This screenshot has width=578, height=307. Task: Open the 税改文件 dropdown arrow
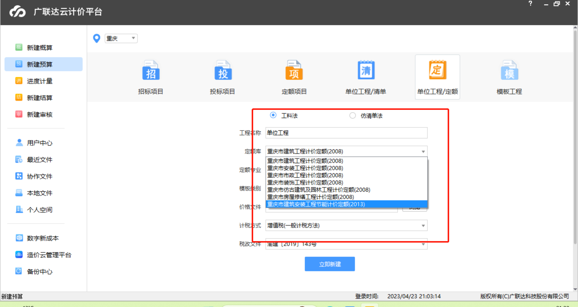pos(423,244)
